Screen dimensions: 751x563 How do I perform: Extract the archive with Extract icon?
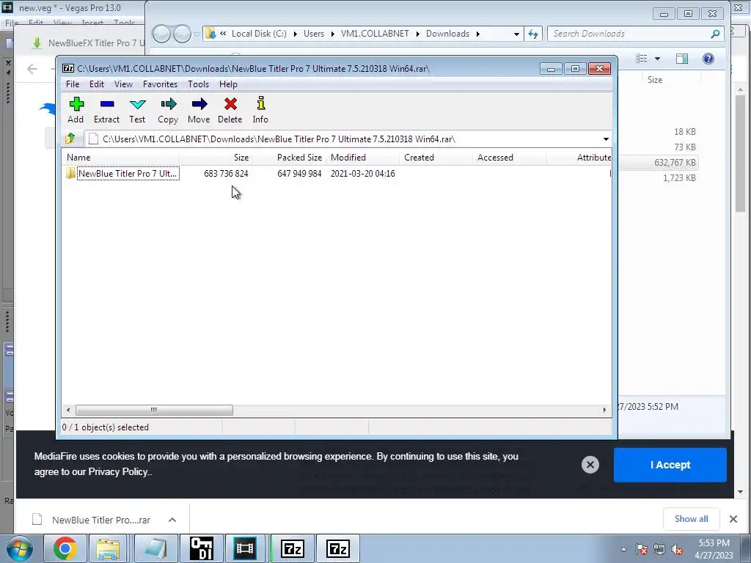pyautogui.click(x=106, y=110)
